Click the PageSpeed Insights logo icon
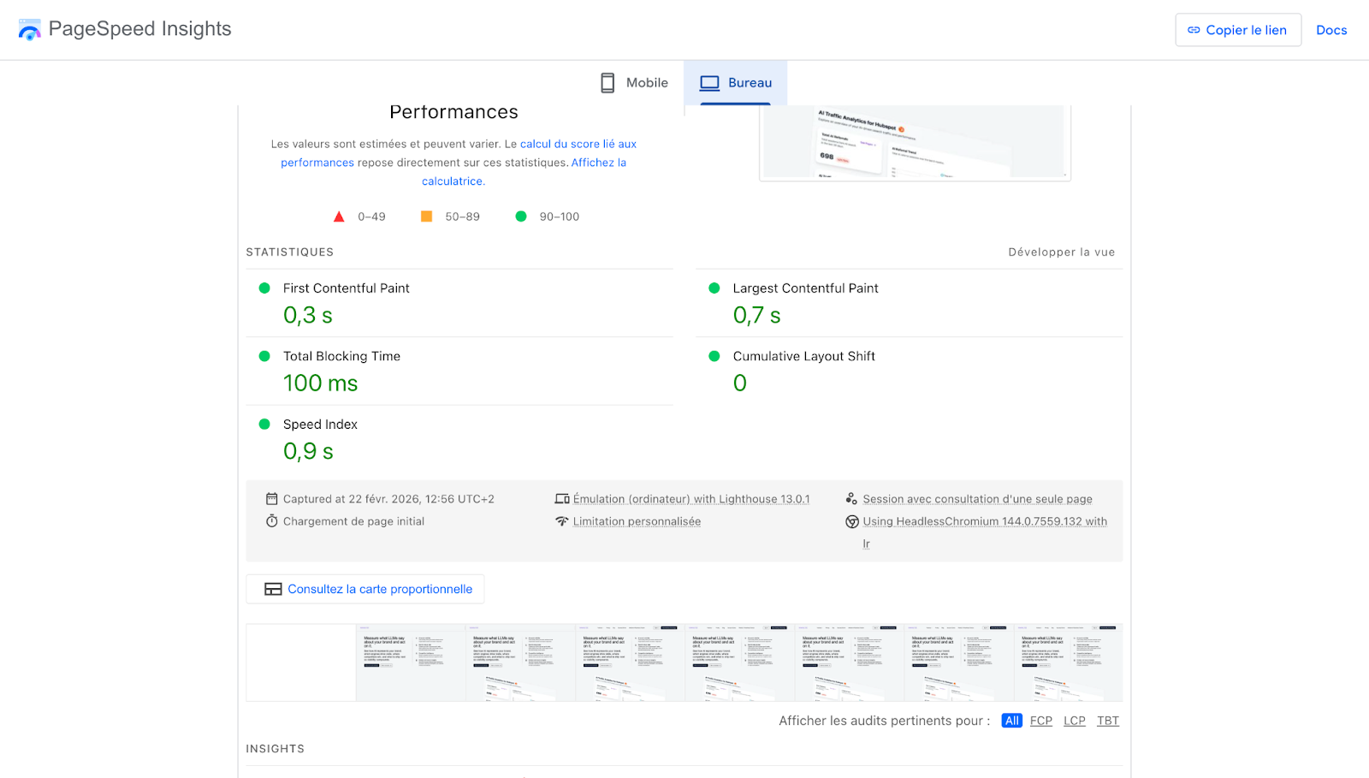The image size is (1369, 778). [29, 29]
